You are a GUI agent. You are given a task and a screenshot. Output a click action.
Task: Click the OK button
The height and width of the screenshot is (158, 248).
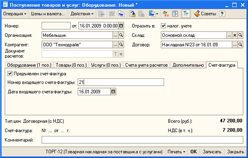194,152
